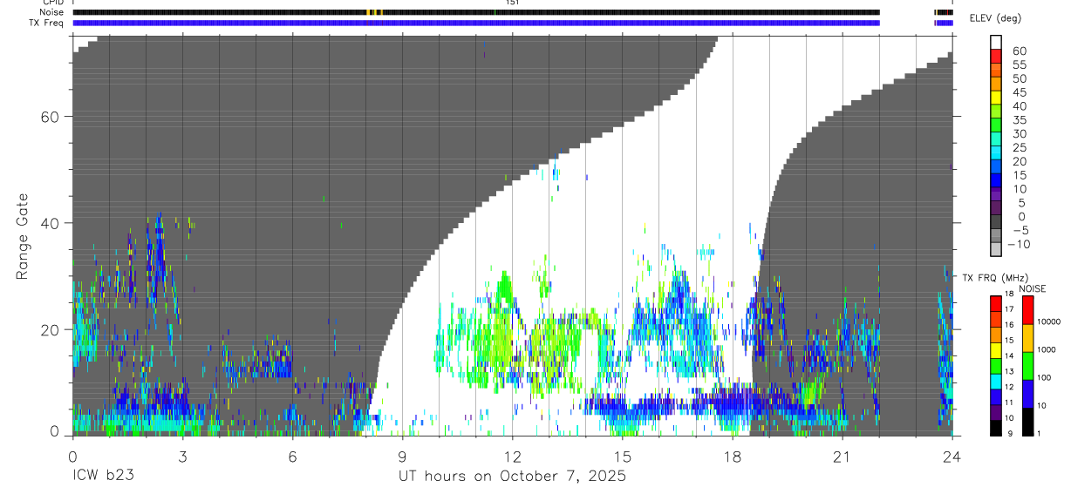Click the blue TX Freq strip above plot
Image resolution: width=1071 pixels, height=494 pixels.
click(x=476, y=23)
